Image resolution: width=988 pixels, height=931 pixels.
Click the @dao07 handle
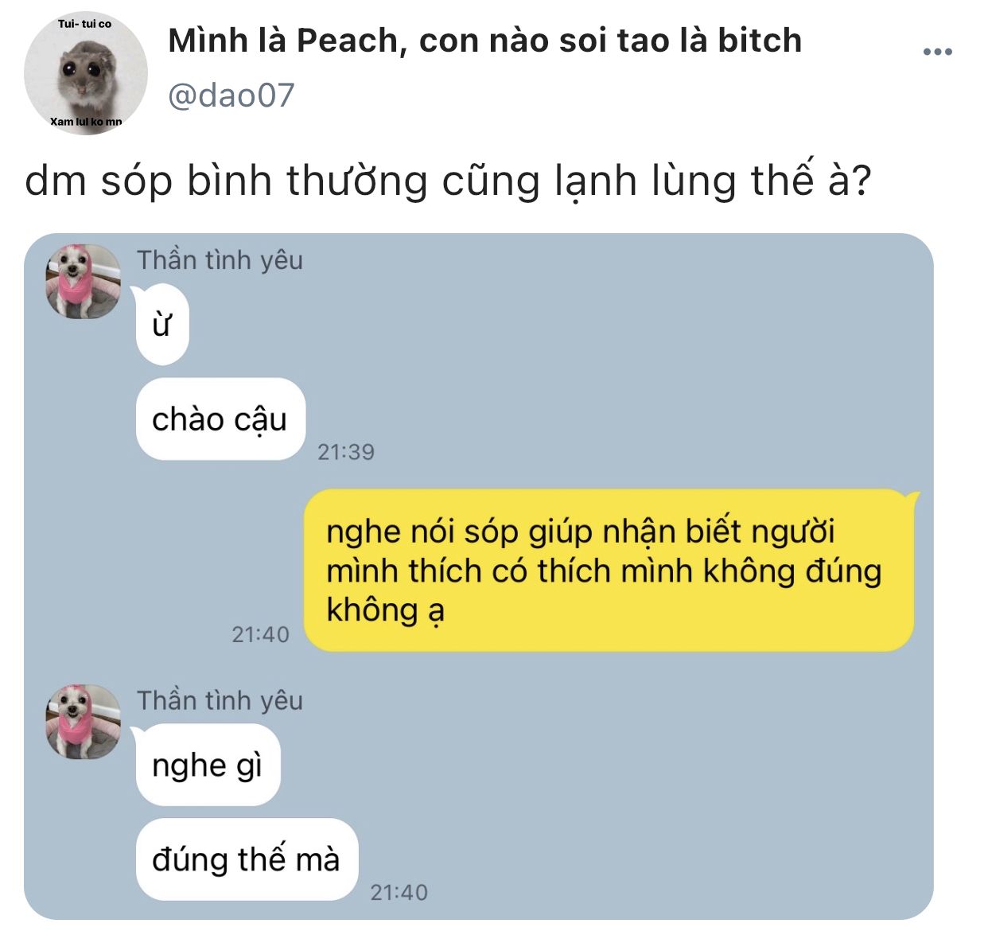coord(231,95)
